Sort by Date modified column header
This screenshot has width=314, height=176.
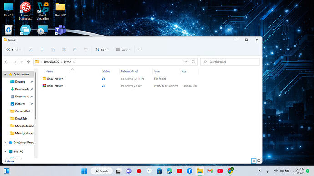click(x=129, y=71)
